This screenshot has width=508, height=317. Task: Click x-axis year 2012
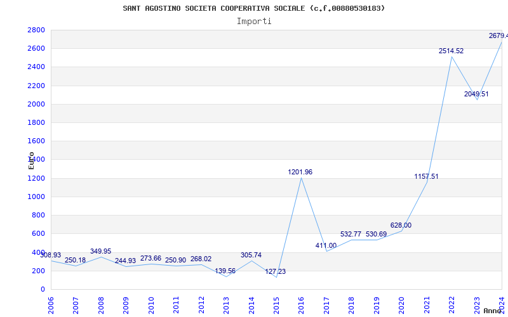point(201,305)
